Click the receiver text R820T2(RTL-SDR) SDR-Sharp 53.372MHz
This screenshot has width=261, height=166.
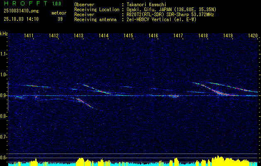169,15
